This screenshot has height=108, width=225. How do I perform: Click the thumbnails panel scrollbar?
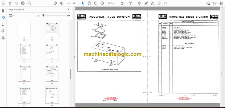tap(70, 74)
